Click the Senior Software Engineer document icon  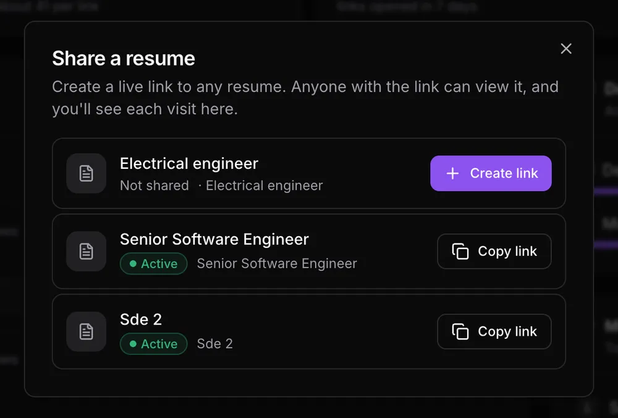click(87, 251)
